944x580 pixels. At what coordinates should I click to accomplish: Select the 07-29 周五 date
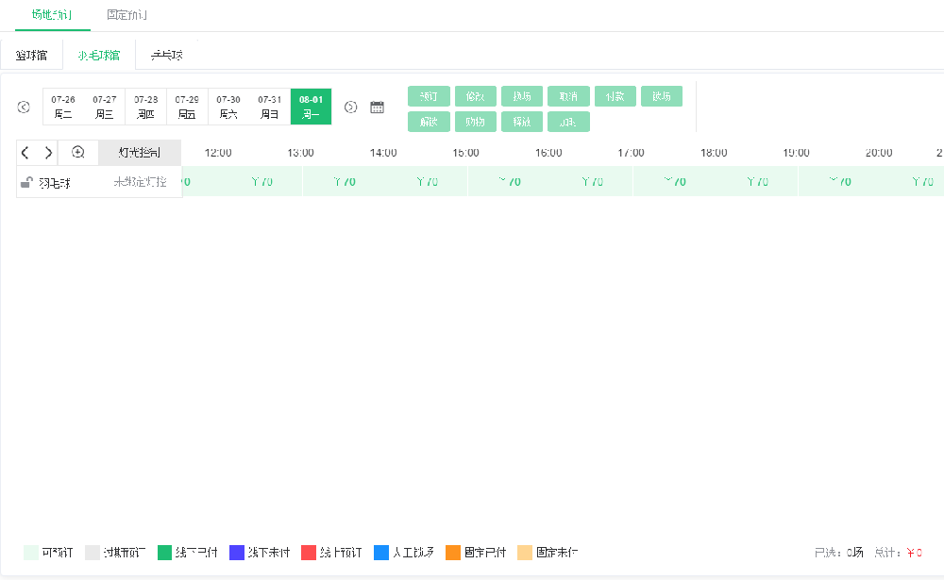[x=187, y=107]
